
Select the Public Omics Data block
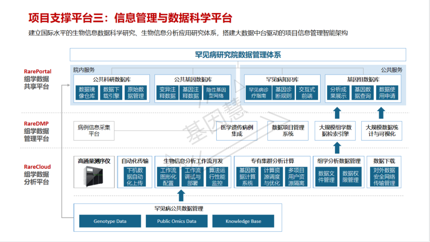(x=176, y=221)
